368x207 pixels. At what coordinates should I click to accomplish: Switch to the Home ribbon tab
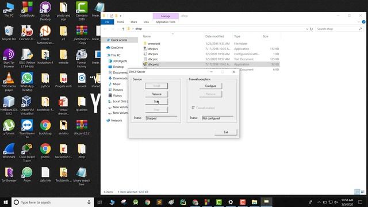point(120,22)
